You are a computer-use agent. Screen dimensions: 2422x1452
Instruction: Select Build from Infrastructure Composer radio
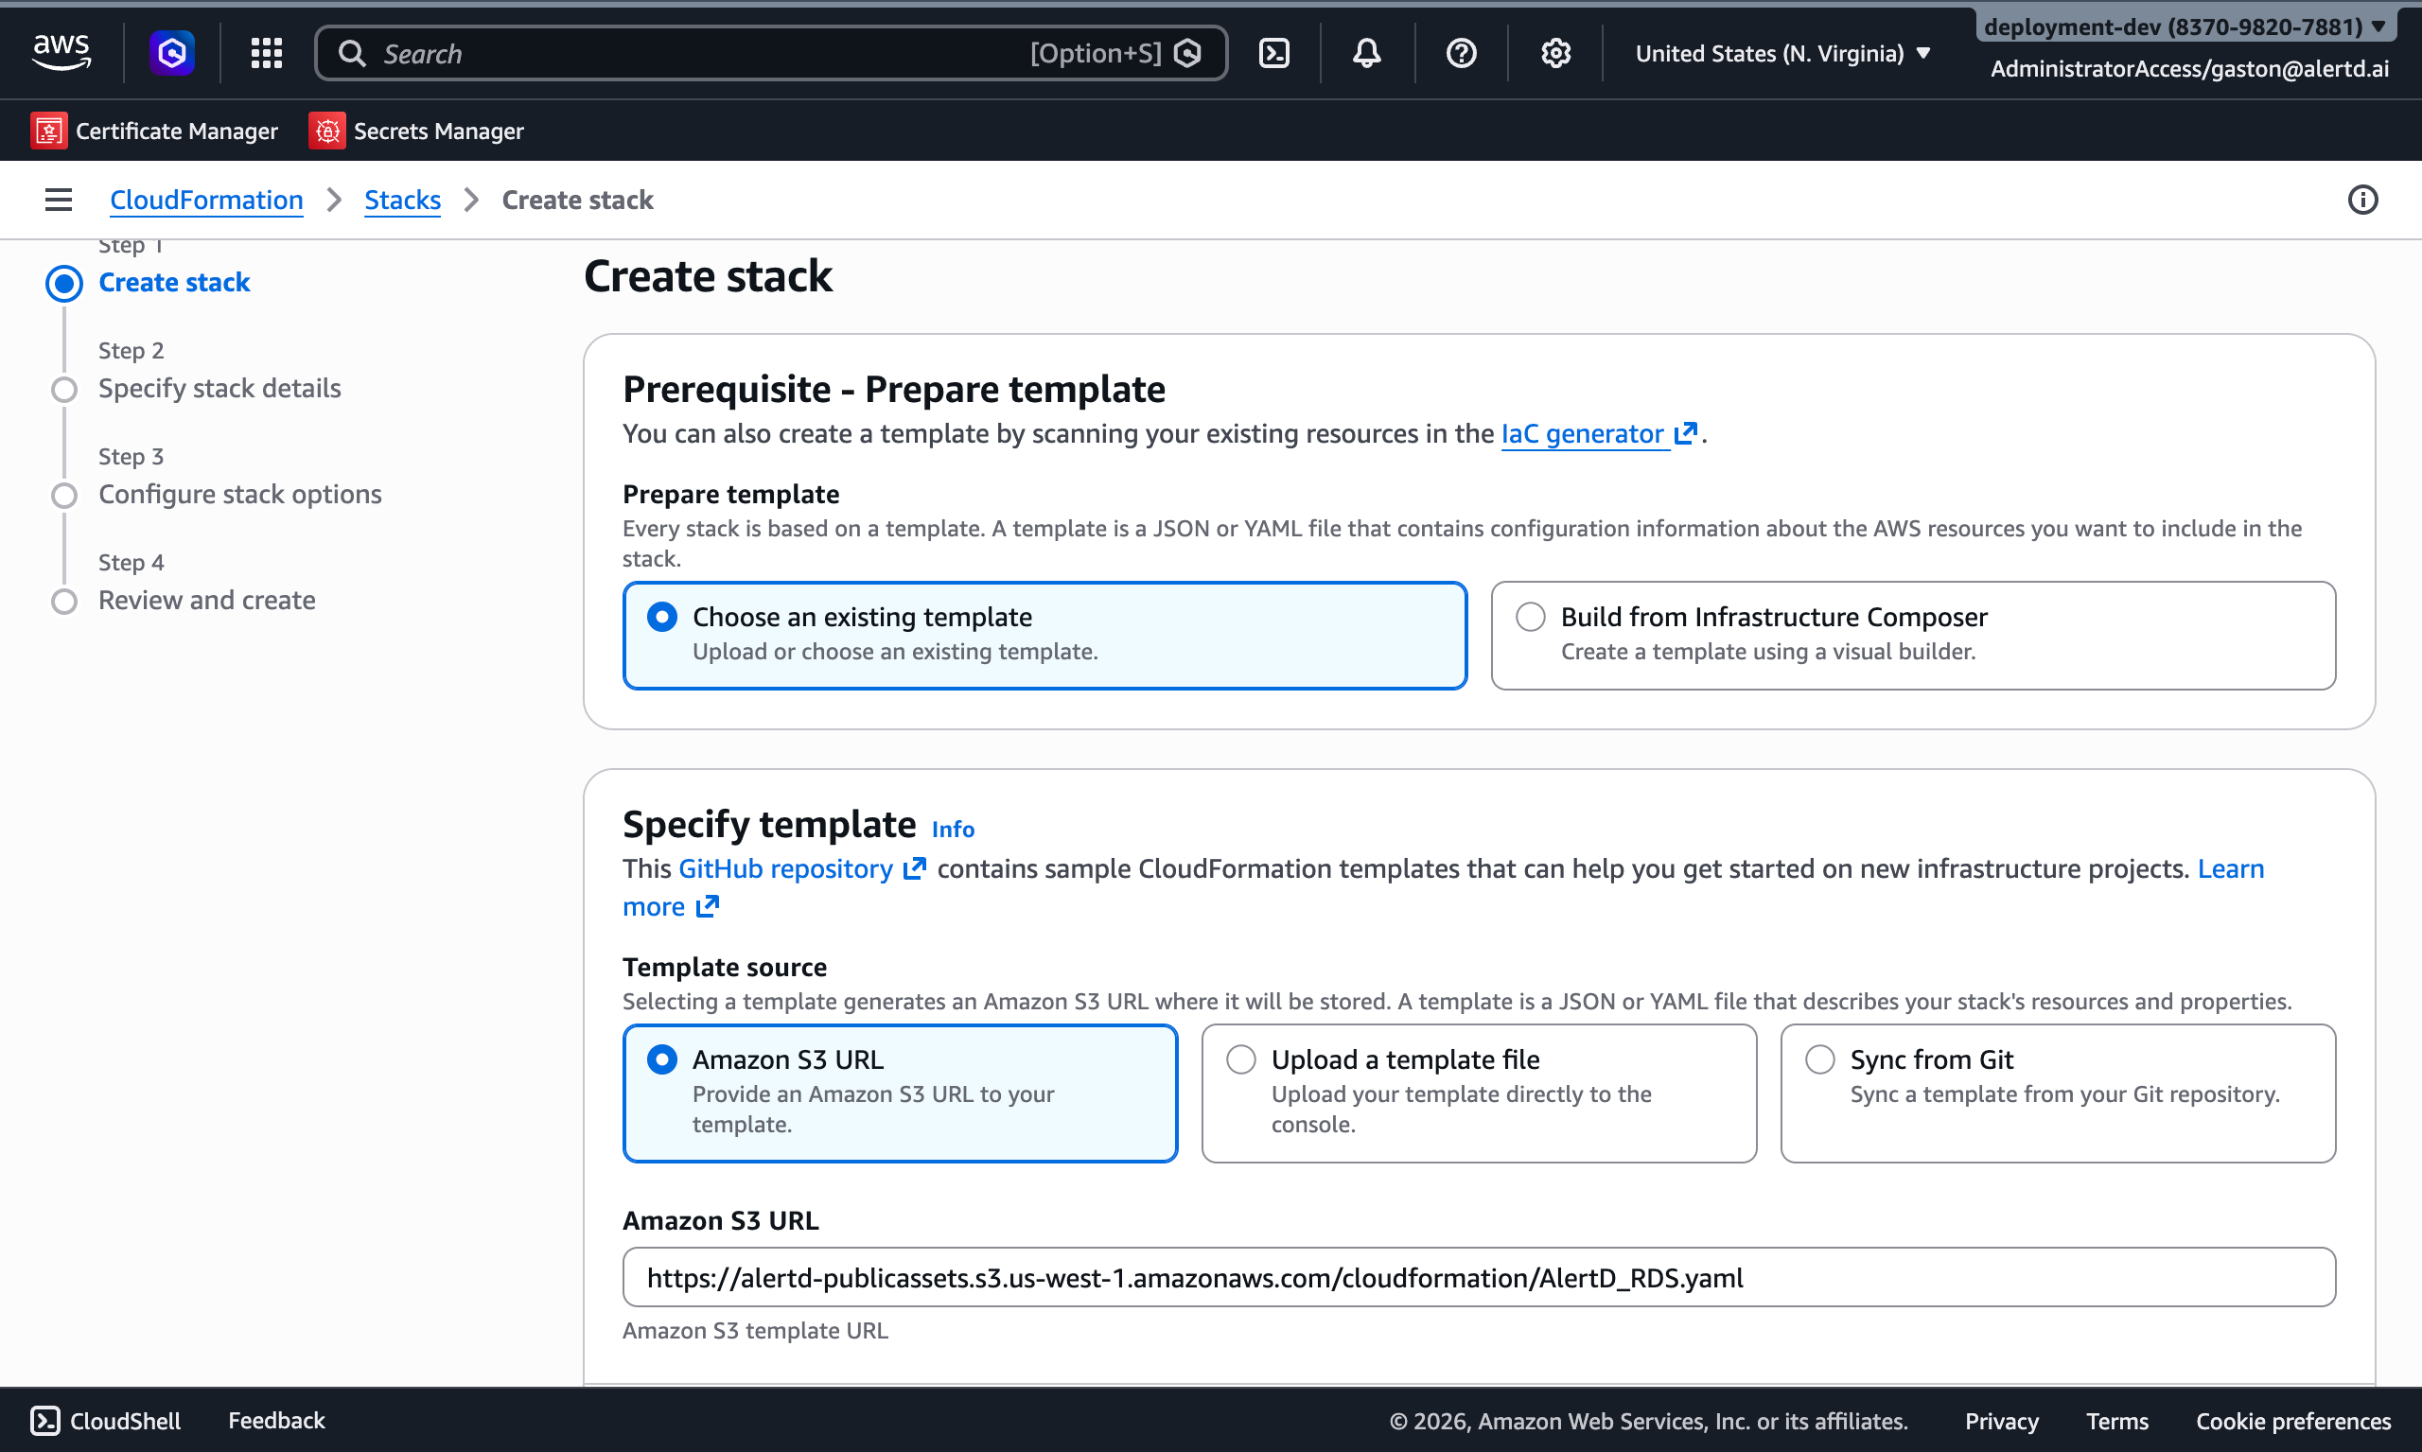[x=1531, y=617]
